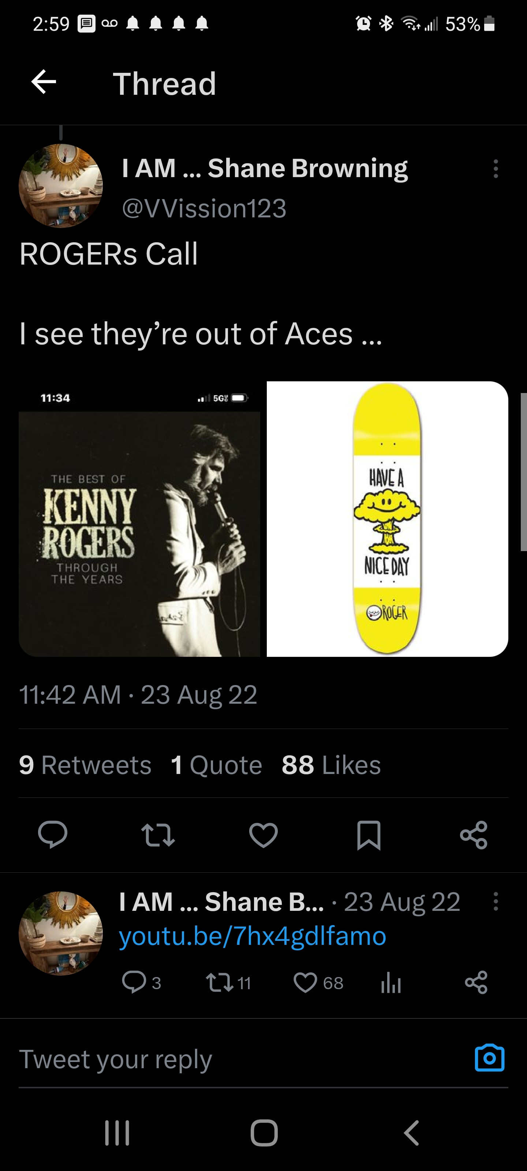527x1171 pixels.
Task: Open the youtu.be link in reply
Action: [253, 936]
